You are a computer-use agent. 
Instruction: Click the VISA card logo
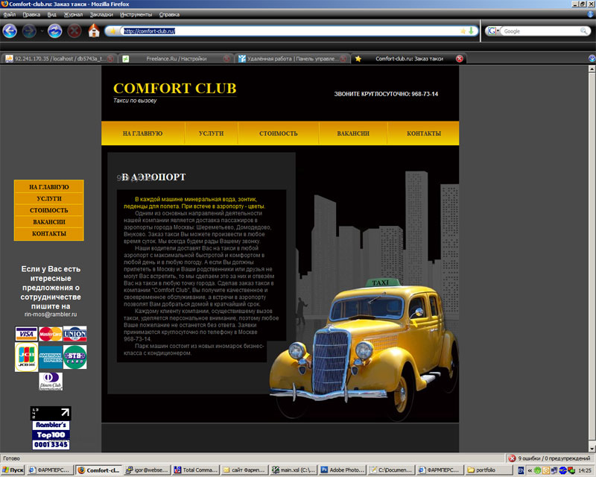(26, 334)
